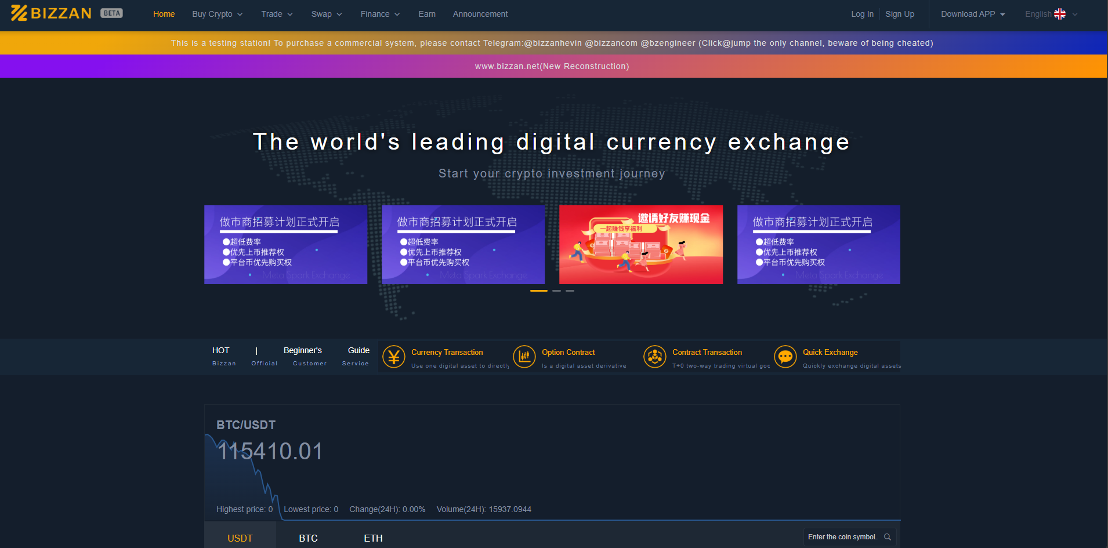Click the invite friends red banner
This screenshot has width=1108, height=548.
click(x=640, y=244)
